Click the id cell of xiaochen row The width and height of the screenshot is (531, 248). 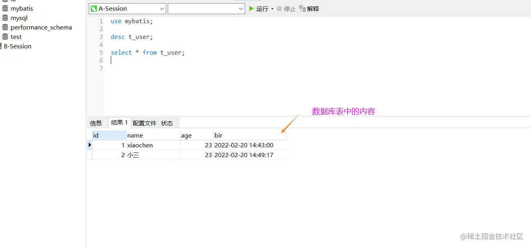(109, 145)
